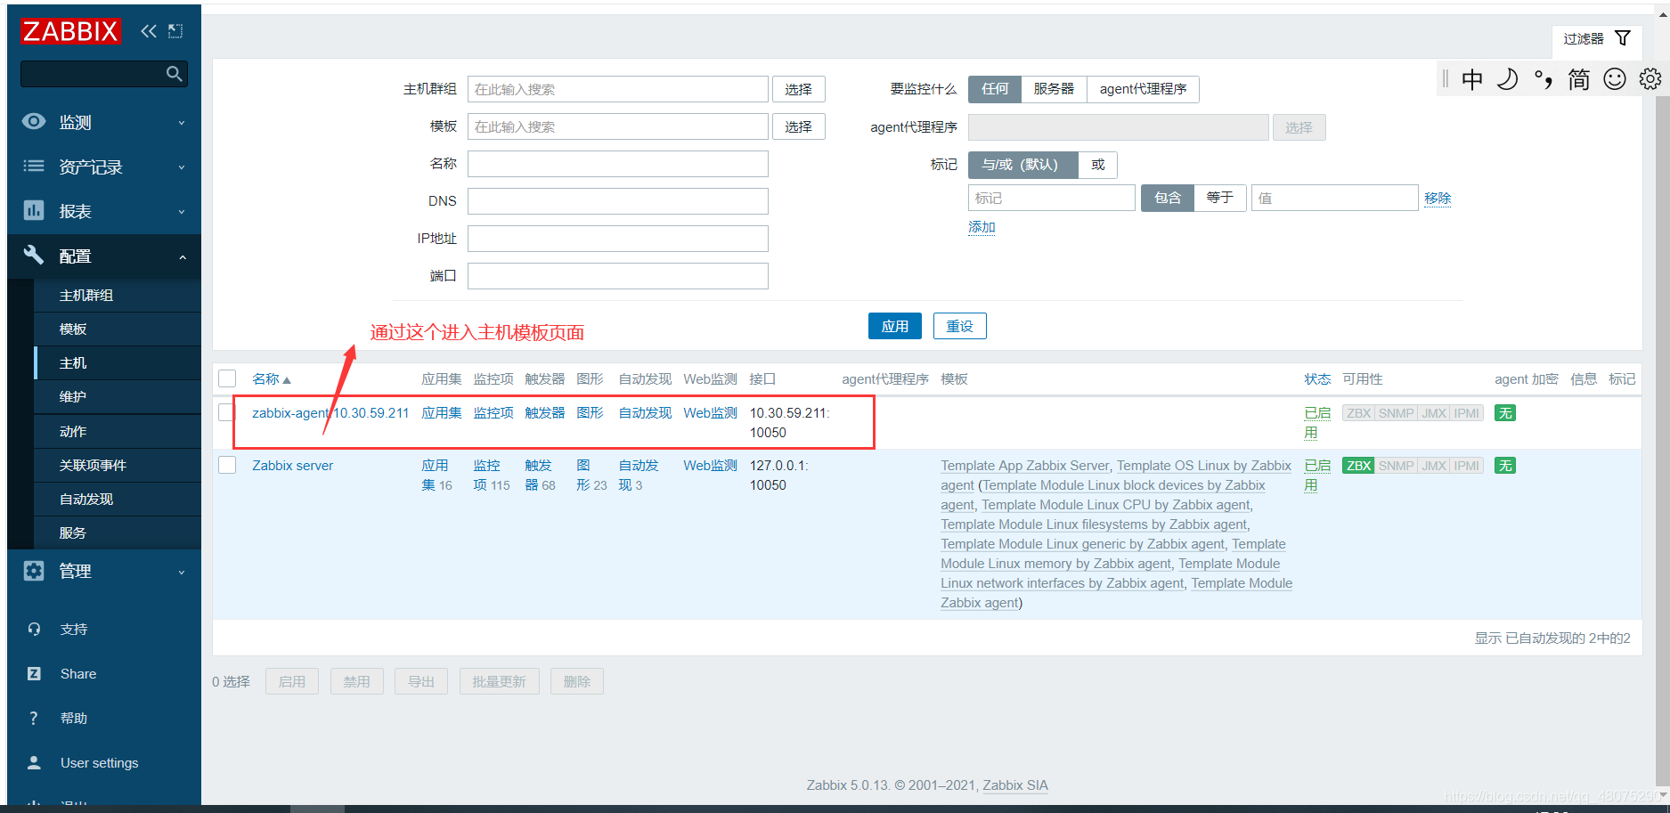Click the User settings person icon

tap(34, 762)
